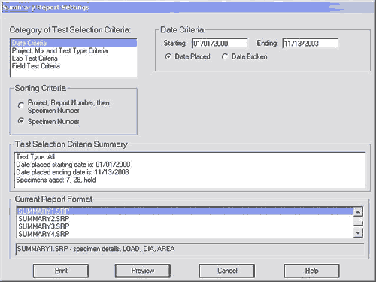Click the Preview button

(x=143, y=271)
